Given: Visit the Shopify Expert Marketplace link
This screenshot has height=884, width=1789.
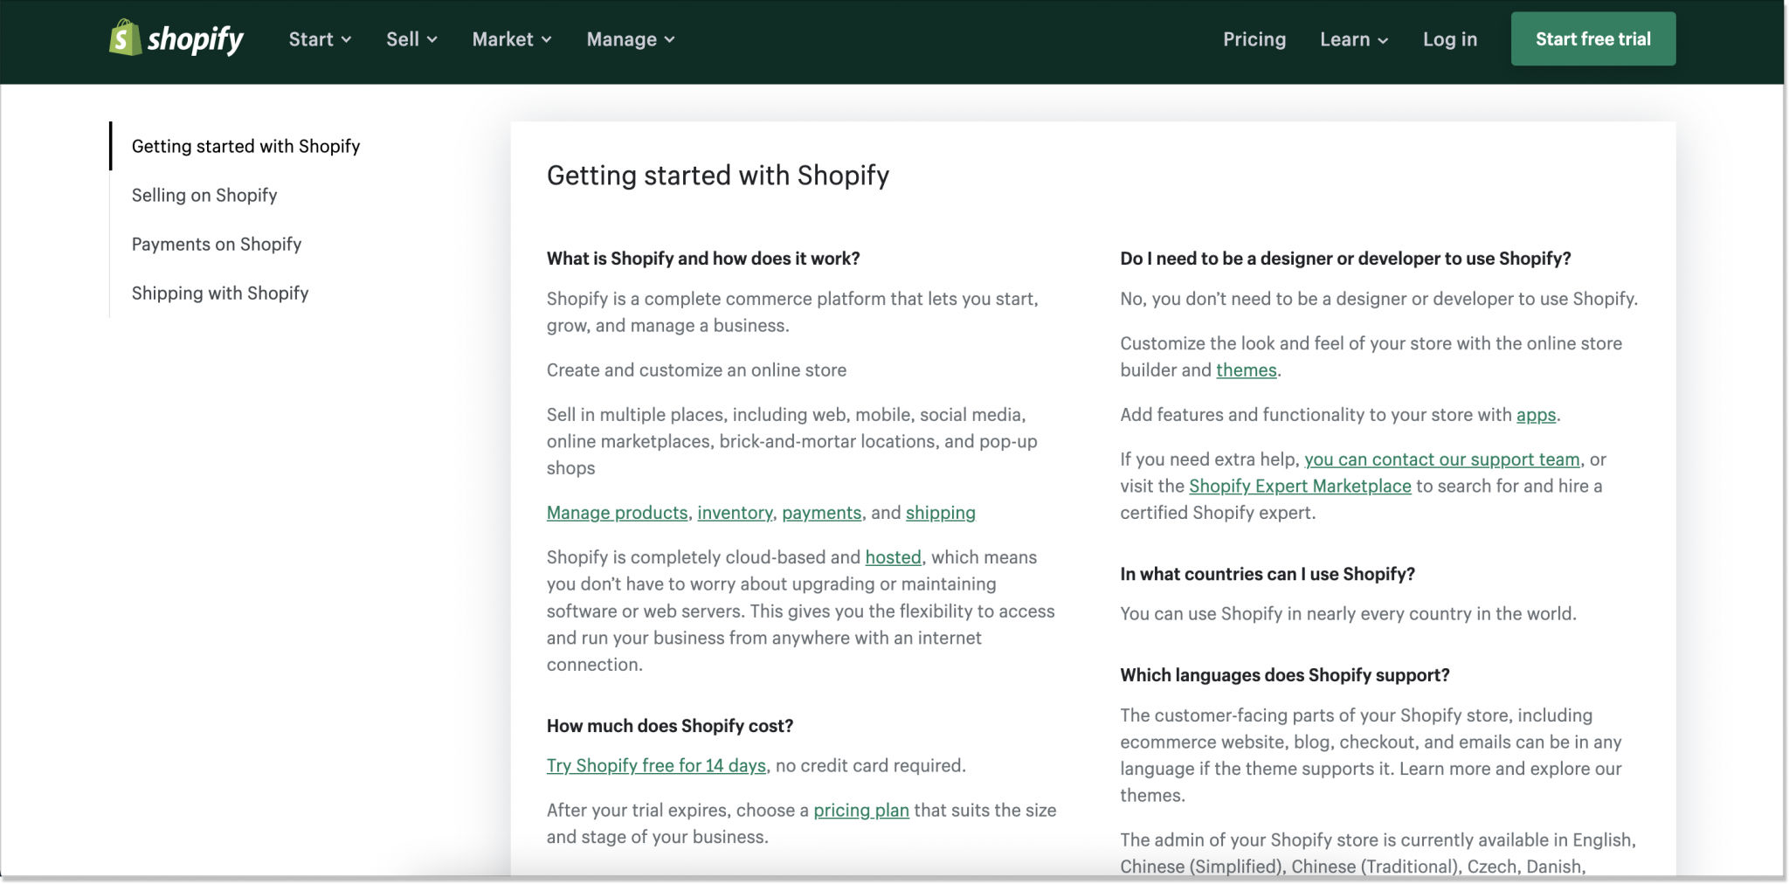Looking at the screenshot, I should (1299, 486).
